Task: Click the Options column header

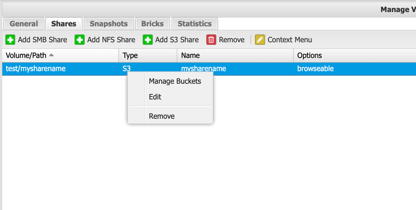Action: (x=309, y=55)
